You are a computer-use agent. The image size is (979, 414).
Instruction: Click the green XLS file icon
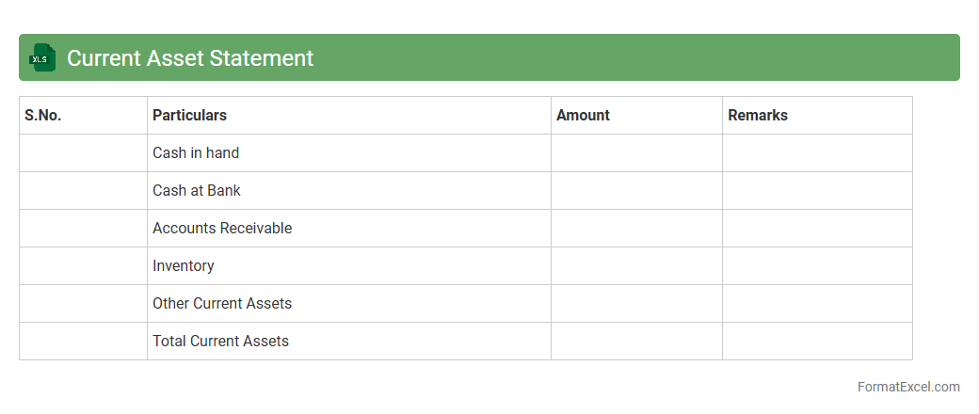tap(42, 57)
